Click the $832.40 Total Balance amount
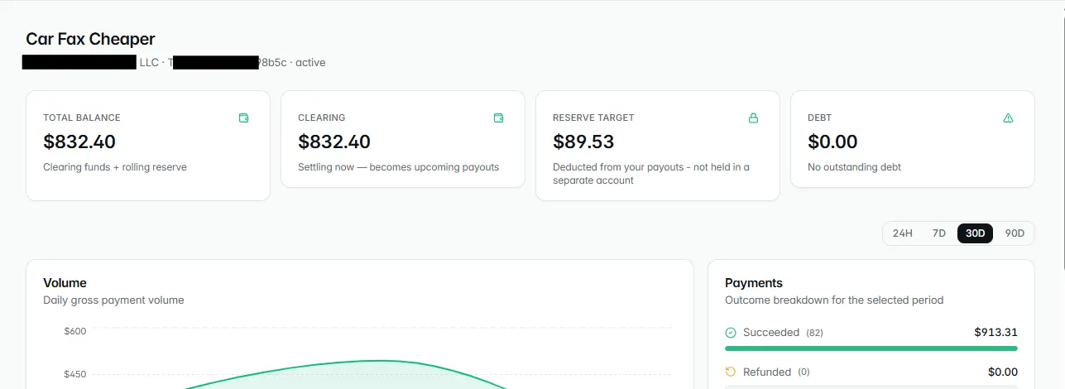 [x=79, y=142]
